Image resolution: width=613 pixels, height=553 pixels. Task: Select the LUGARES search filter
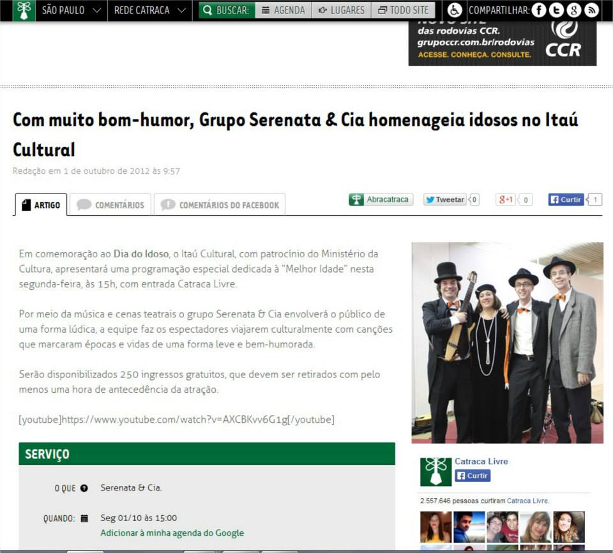[341, 10]
